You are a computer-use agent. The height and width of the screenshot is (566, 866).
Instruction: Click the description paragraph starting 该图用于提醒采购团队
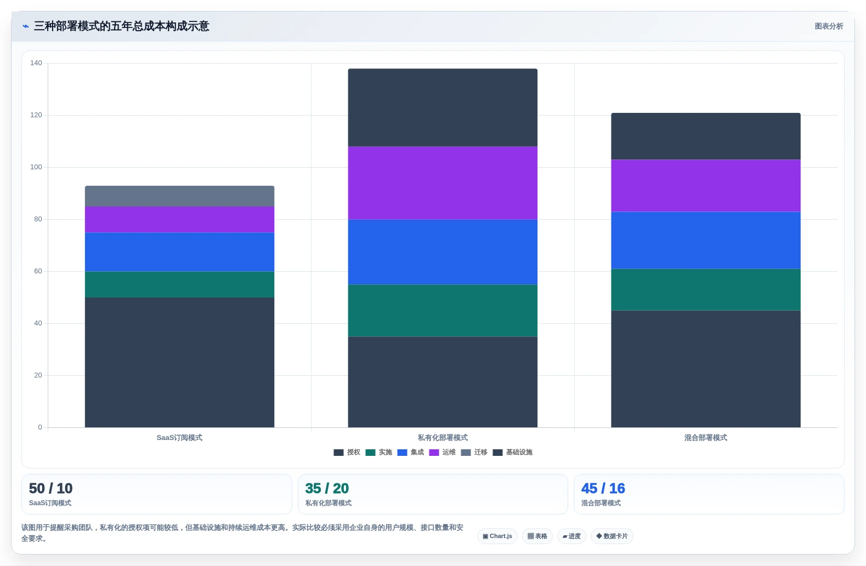pos(242,533)
